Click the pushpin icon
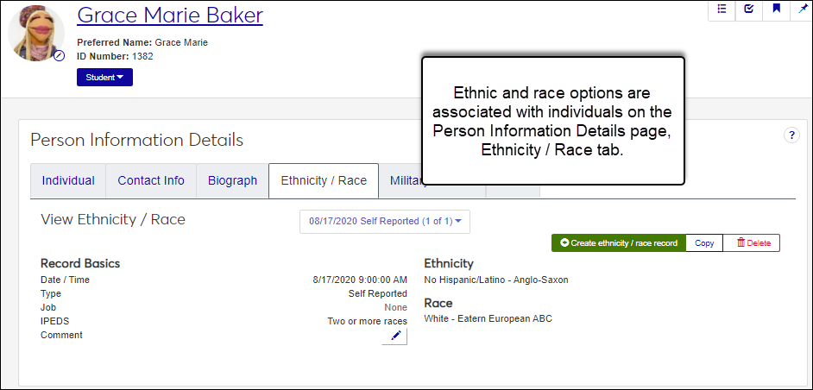Image resolution: width=813 pixels, height=390 pixels. [803, 9]
